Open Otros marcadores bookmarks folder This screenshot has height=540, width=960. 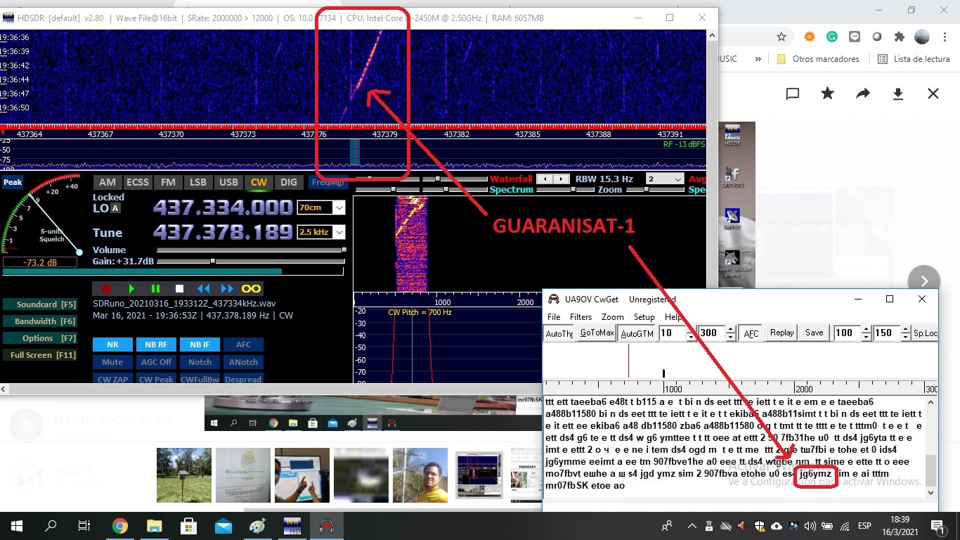tap(818, 59)
